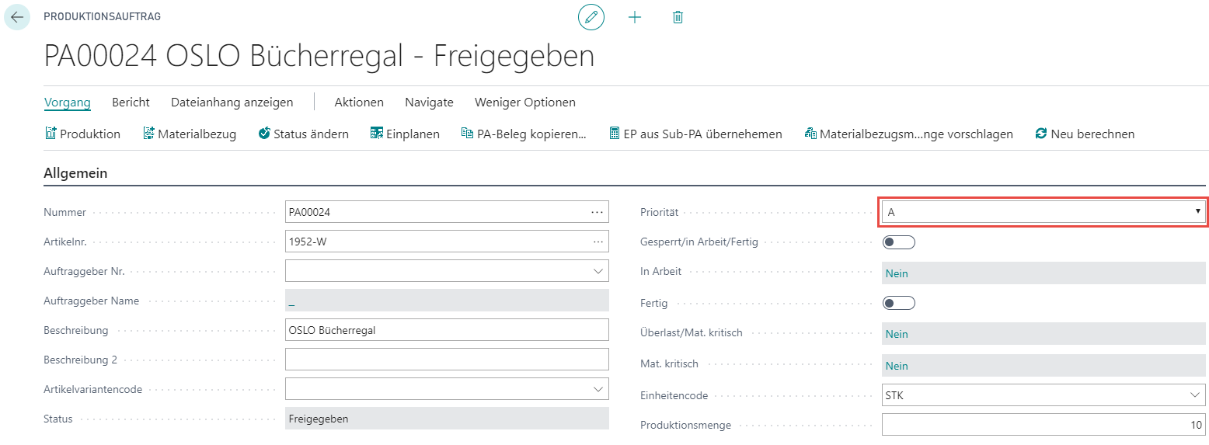Open the Produktion action

[82, 134]
